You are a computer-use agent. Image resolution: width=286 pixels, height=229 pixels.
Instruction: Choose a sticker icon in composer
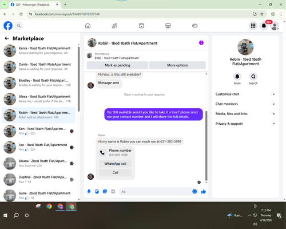[x=105, y=191]
